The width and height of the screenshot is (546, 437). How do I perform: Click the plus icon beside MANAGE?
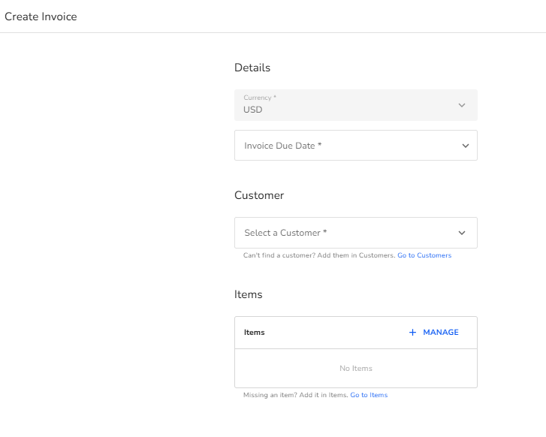coord(412,333)
